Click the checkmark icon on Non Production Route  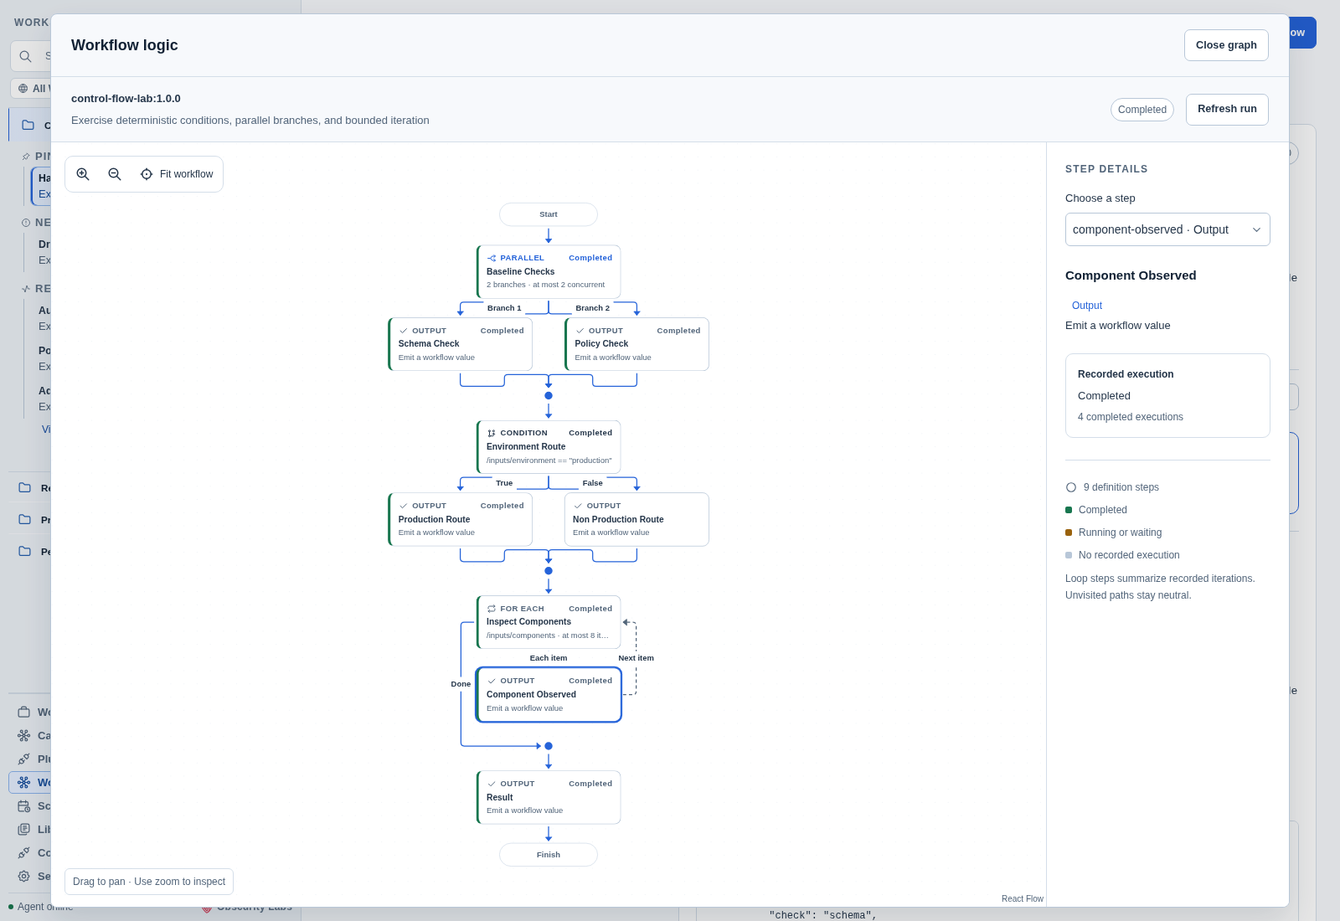point(578,506)
